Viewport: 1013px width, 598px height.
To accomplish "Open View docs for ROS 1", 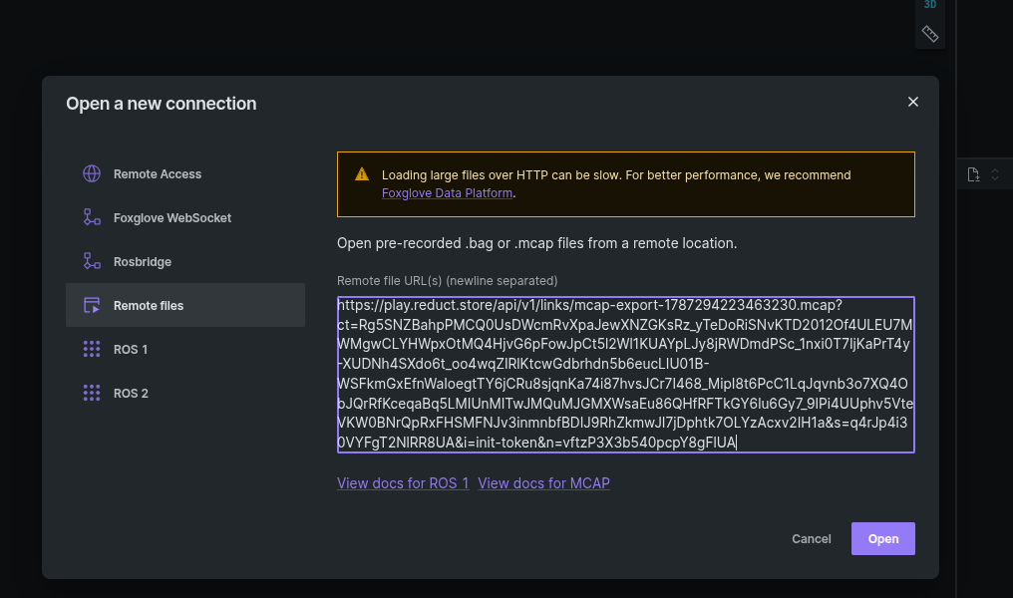I will pos(403,483).
